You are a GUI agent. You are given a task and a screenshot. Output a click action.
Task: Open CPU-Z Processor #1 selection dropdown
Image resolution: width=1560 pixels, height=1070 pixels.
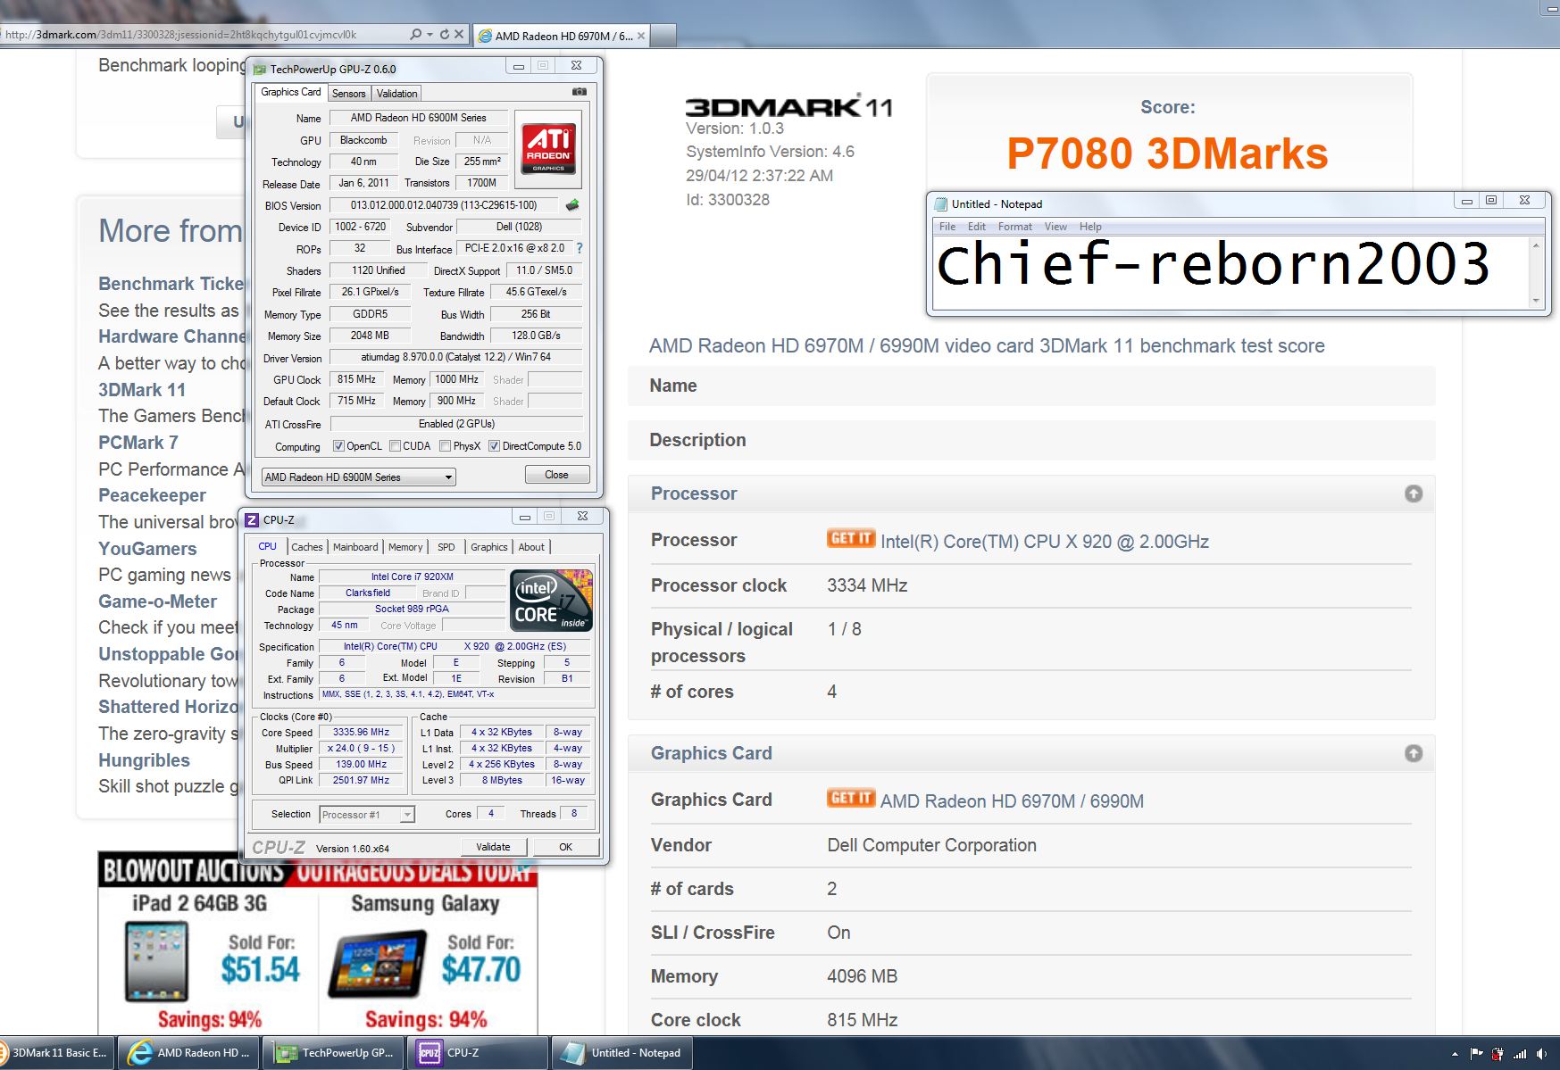366,815
